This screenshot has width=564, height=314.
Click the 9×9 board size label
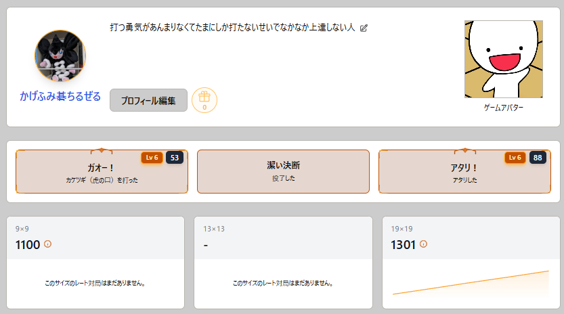point(22,229)
